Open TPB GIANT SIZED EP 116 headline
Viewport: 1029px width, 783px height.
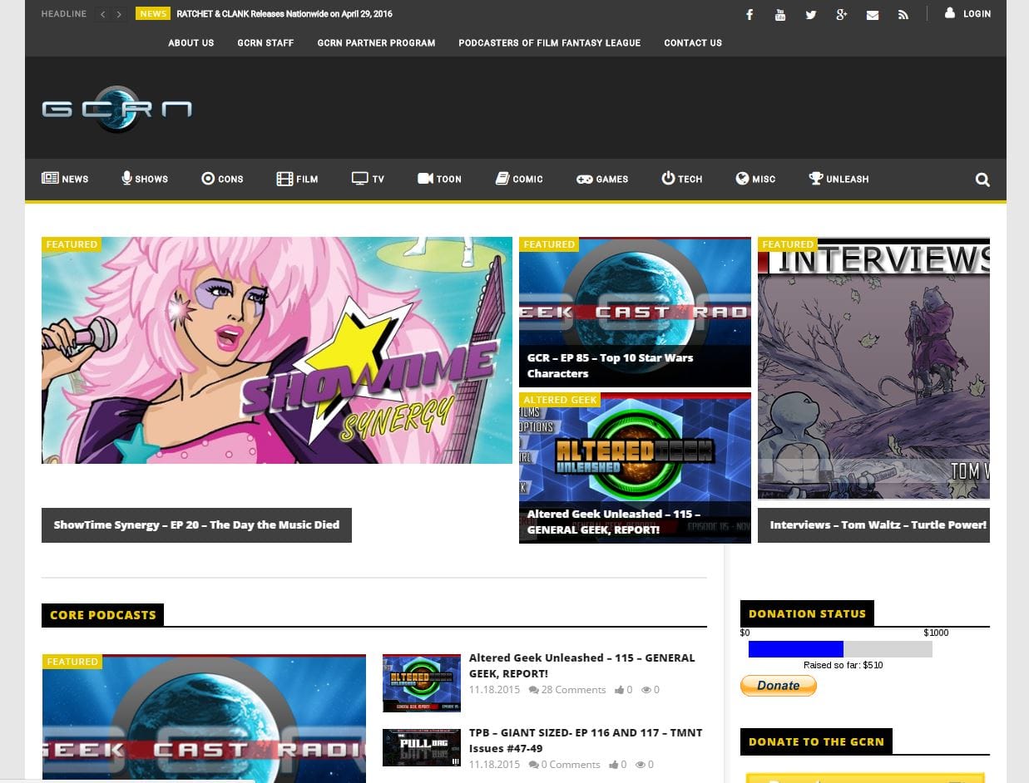[x=586, y=741]
